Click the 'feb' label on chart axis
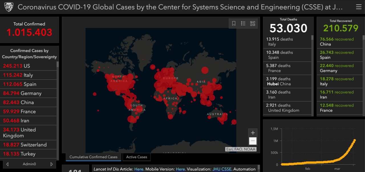Screen dimensions: 365x172 click(x=307, y=169)
